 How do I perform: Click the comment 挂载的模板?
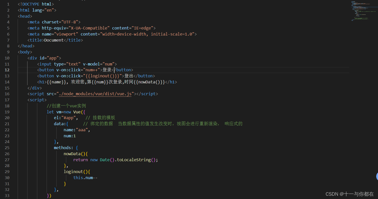(100, 118)
